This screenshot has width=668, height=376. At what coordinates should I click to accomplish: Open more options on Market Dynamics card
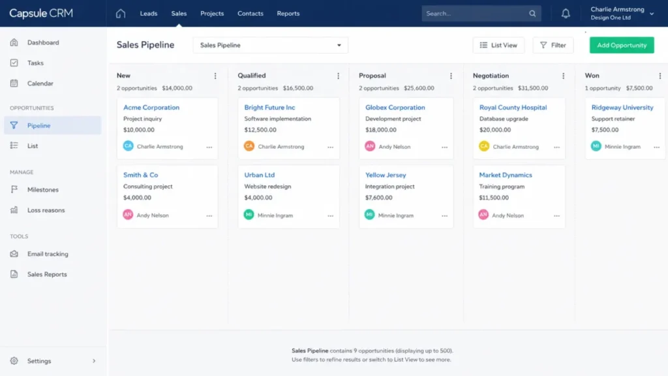(x=557, y=215)
